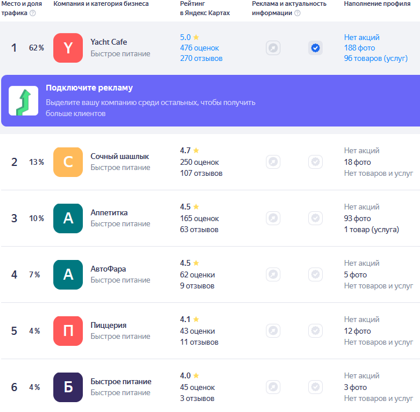Click the АвтоФара teal A logo
This screenshot has width=420, height=412.
pyautogui.click(x=68, y=274)
